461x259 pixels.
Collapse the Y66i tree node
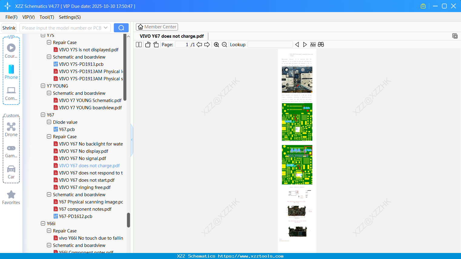(x=43, y=224)
